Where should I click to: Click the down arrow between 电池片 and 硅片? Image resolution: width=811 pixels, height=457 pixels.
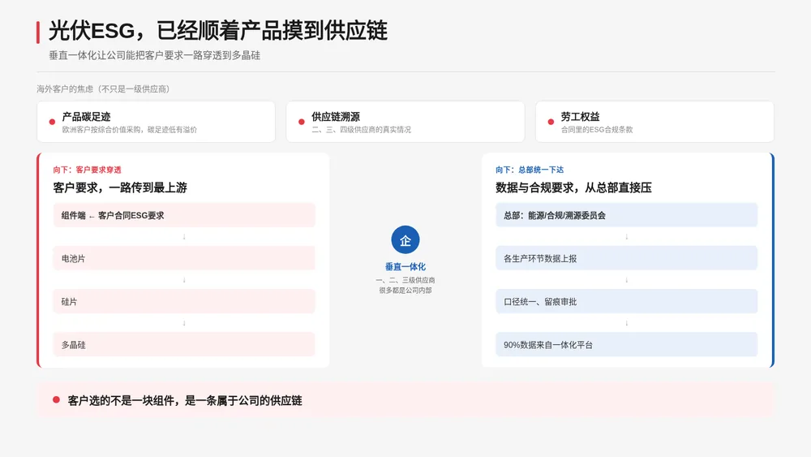(x=184, y=280)
